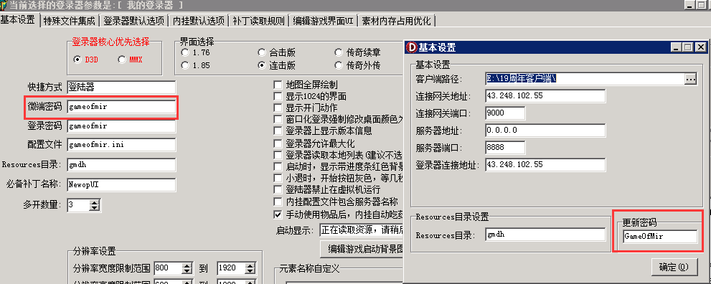The image size is (711, 284).
Task: Enable 登录器上显示版本信息 checkbox
Action: pos(278,131)
